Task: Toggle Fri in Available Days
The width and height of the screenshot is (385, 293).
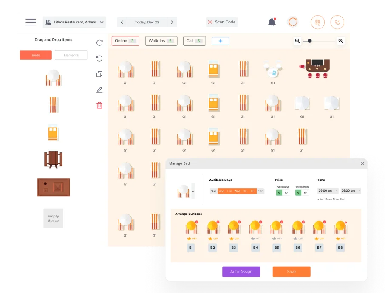Action: pyautogui.click(x=253, y=191)
